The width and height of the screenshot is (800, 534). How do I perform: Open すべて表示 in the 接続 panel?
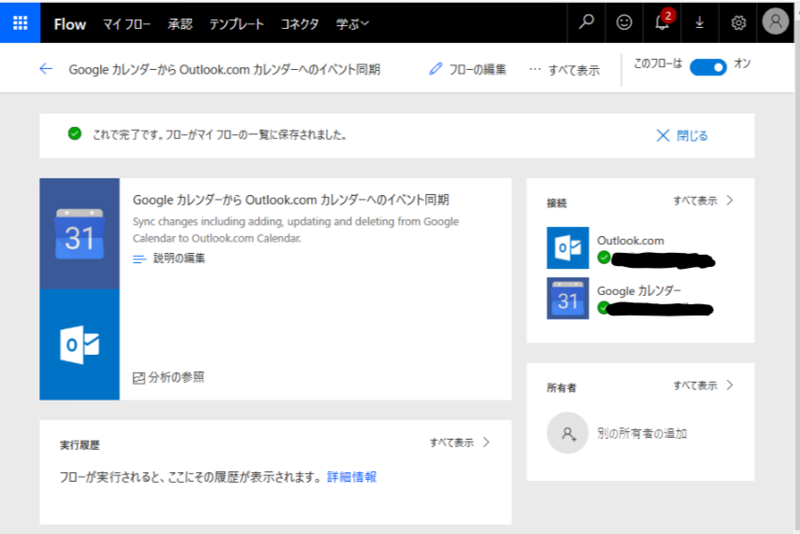click(x=703, y=201)
